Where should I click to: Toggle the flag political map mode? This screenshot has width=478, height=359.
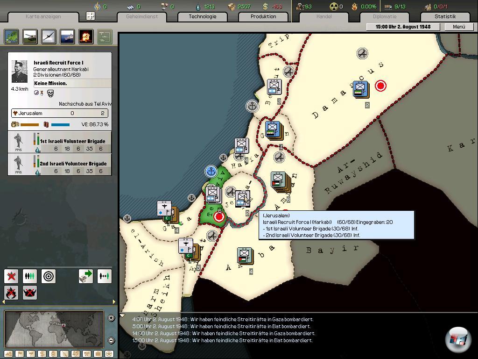20,354
